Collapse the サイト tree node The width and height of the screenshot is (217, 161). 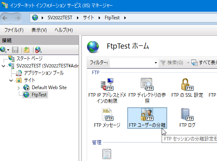11,80
